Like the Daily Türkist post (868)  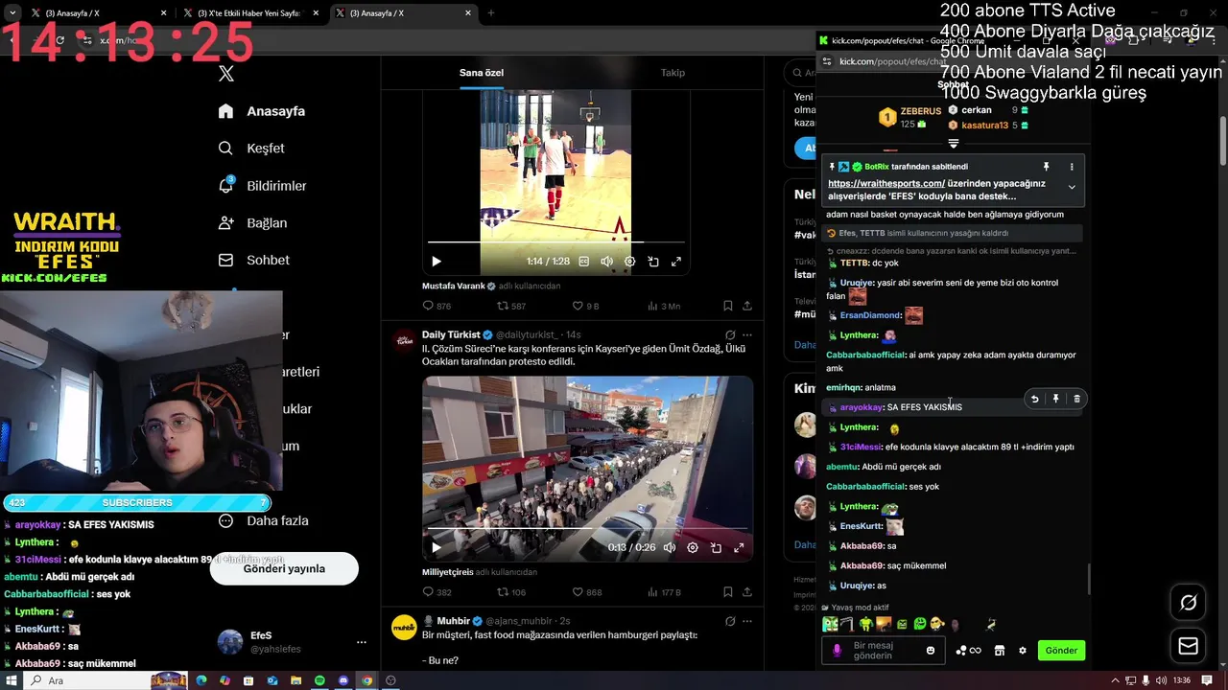[x=586, y=592]
